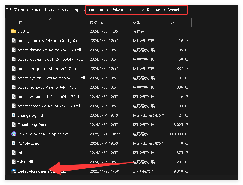
Task: Go to the common folder breadcrumb
Action: click(96, 10)
